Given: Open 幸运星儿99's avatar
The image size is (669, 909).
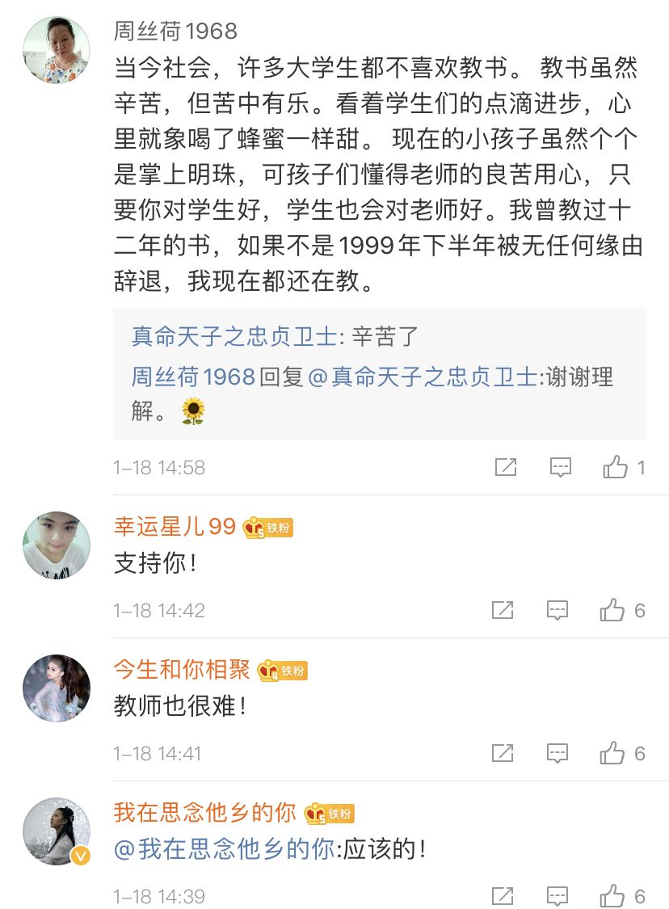Looking at the screenshot, I should 56,545.
